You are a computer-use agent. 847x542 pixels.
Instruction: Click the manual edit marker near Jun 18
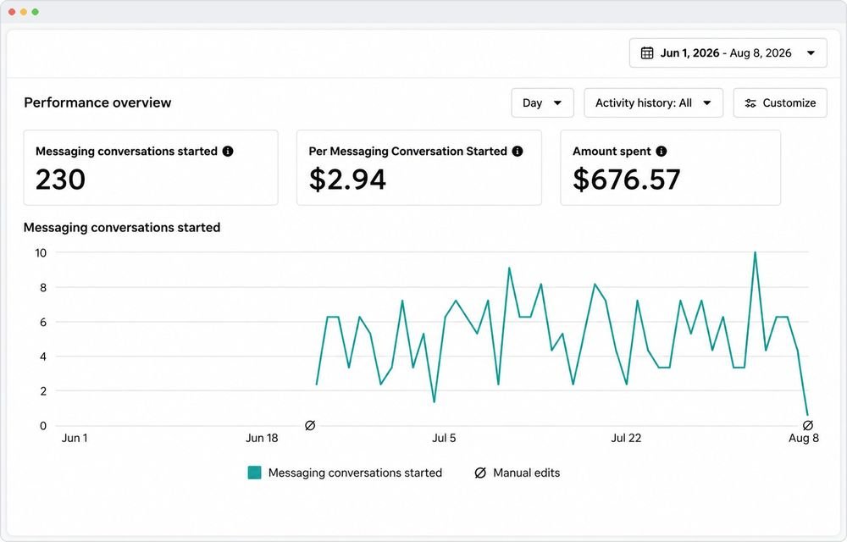[x=310, y=425]
